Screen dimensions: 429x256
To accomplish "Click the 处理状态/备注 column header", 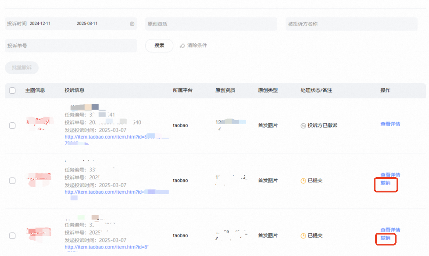I will [x=316, y=90].
